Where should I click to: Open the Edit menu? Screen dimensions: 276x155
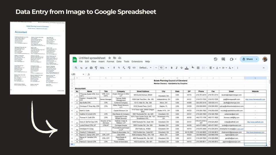tap(87, 61)
